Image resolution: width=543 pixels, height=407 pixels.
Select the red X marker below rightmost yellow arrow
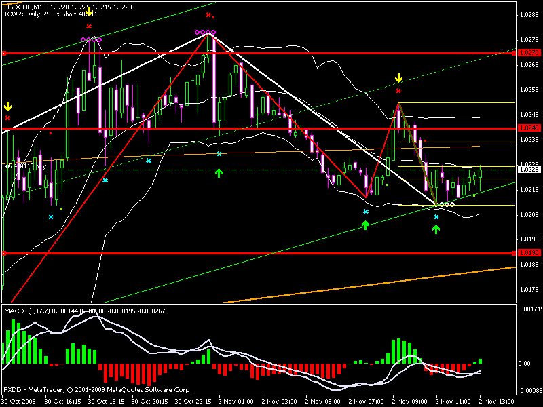click(x=399, y=90)
